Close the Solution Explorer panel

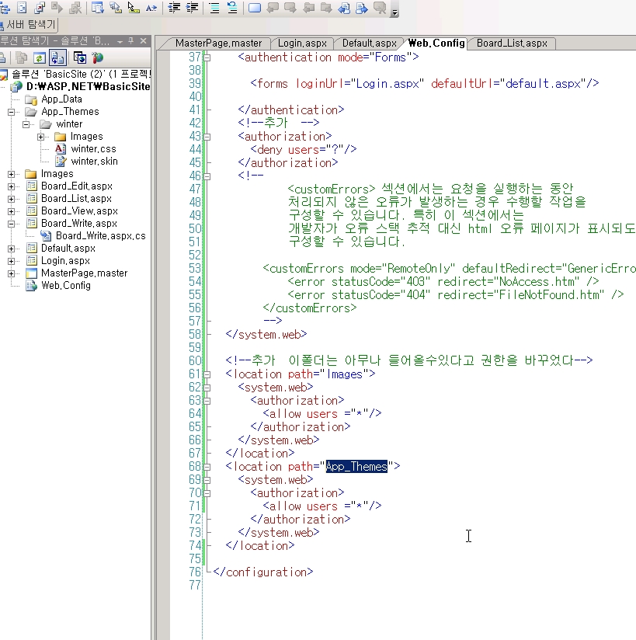pyautogui.click(x=144, y=41)
